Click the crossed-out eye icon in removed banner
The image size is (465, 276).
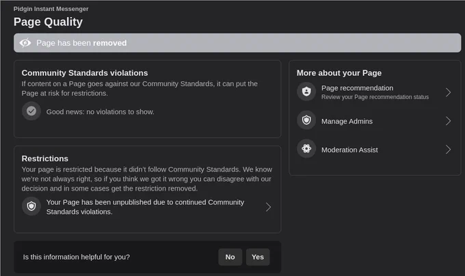(x=25, y=43)
